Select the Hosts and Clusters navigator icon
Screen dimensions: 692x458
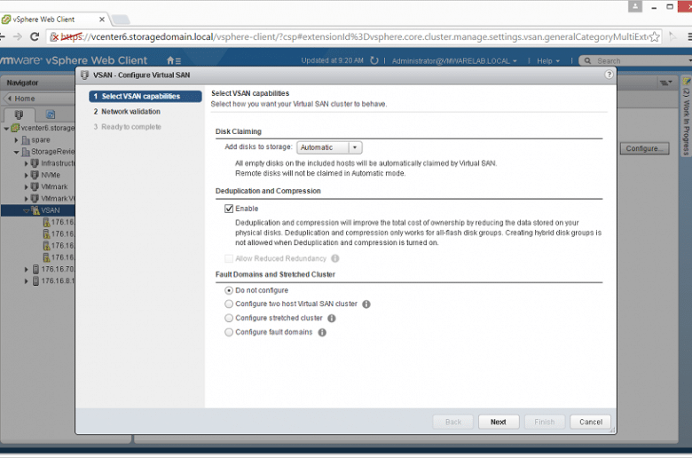(19, 114)
